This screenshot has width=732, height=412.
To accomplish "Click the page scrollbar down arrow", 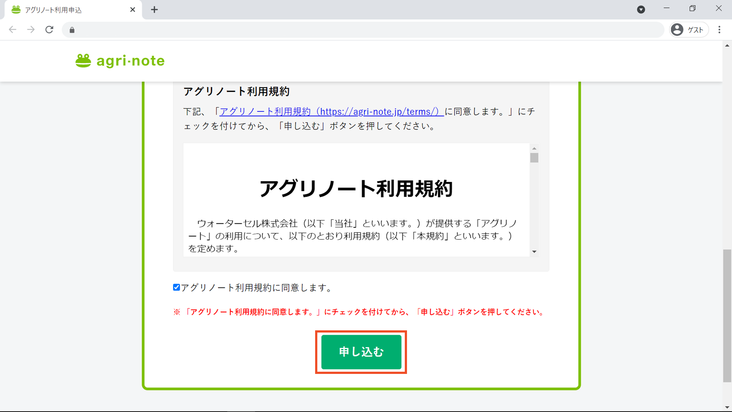I will 727,407.
